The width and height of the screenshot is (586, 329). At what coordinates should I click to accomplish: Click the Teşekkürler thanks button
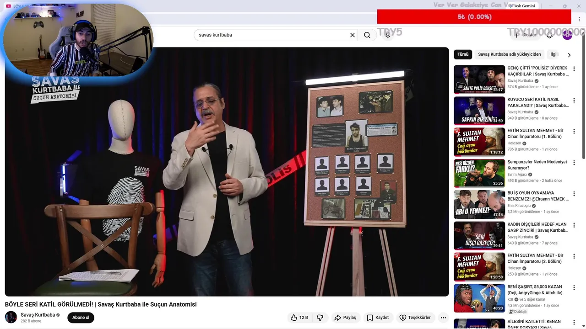415,318
